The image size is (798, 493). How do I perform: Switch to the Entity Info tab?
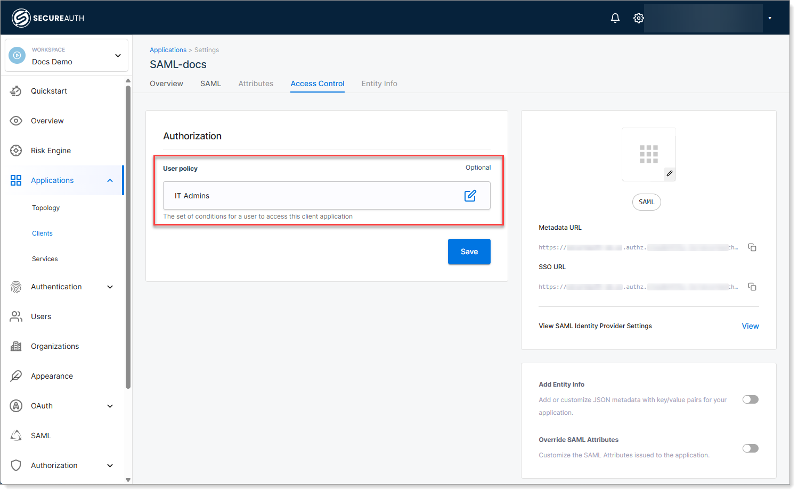[379, 83]
